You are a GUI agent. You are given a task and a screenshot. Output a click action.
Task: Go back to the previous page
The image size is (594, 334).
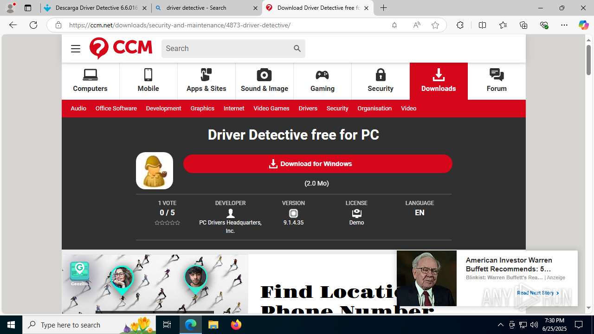pyautogui.click(x=13, y=25)
